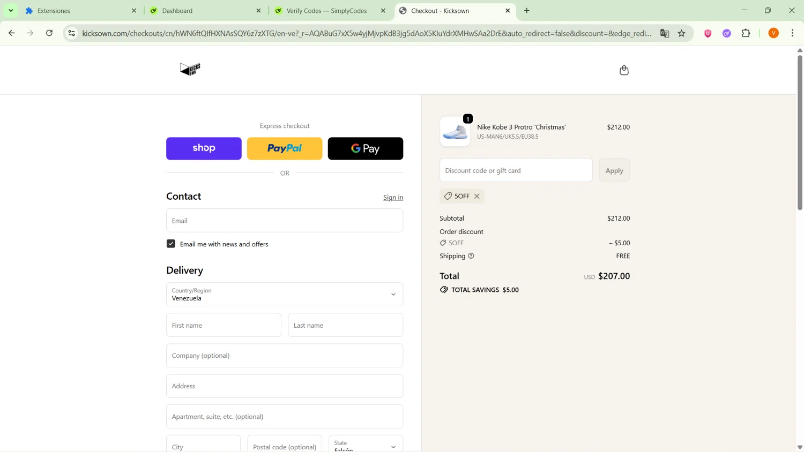Reload the checkout page
804x452 pixels.
coord(49,33)
